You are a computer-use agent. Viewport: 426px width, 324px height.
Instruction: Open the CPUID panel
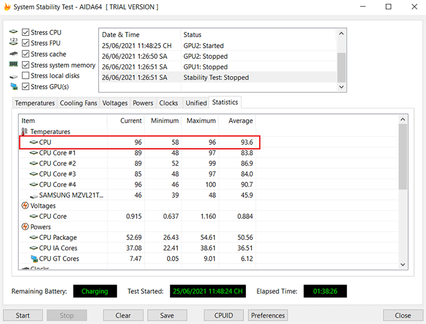pyautogui.click(x=224, y=315)
